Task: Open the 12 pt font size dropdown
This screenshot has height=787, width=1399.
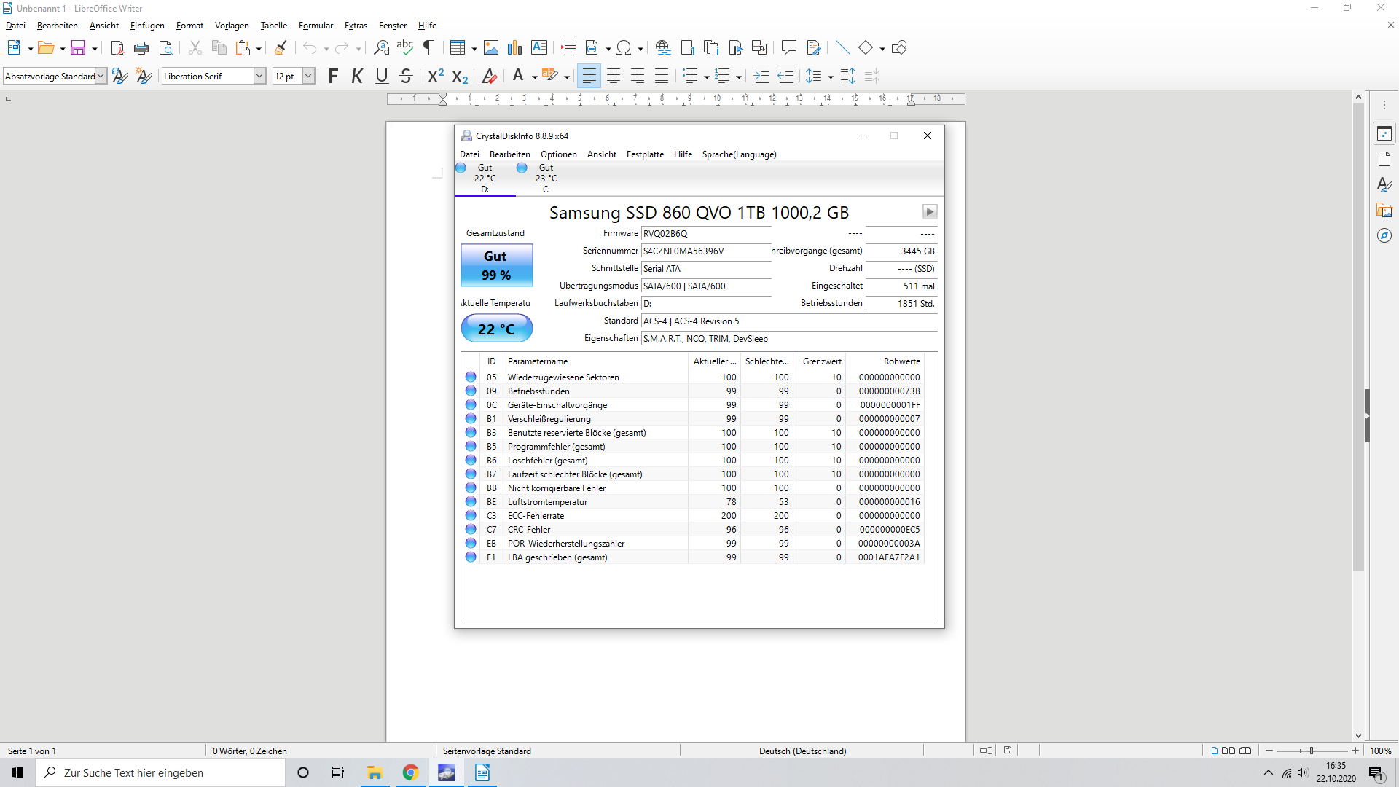Action: coord(308,76)
